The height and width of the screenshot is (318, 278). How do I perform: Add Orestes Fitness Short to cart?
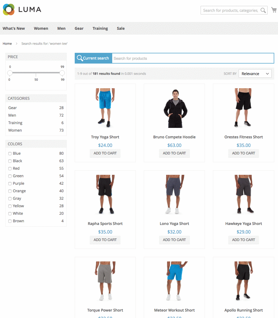243,153
